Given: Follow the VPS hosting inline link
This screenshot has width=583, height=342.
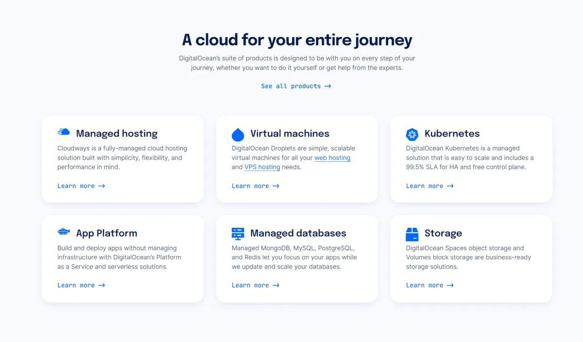Looking at the screenshot, I should point(262,167).
